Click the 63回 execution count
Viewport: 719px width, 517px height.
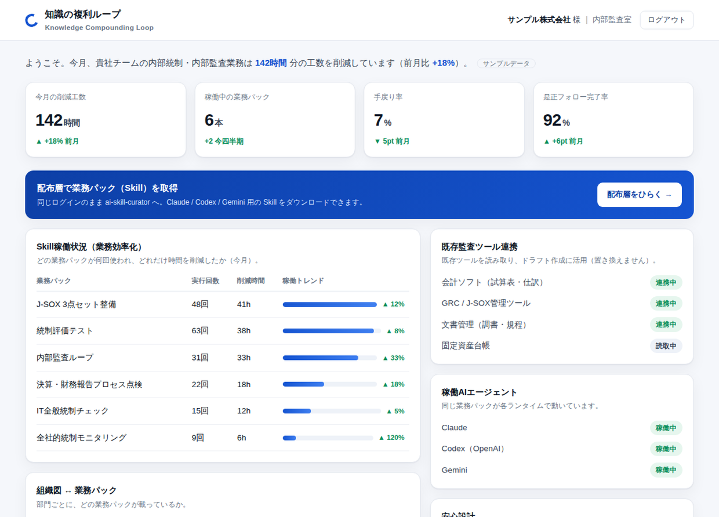click(200, 331)
